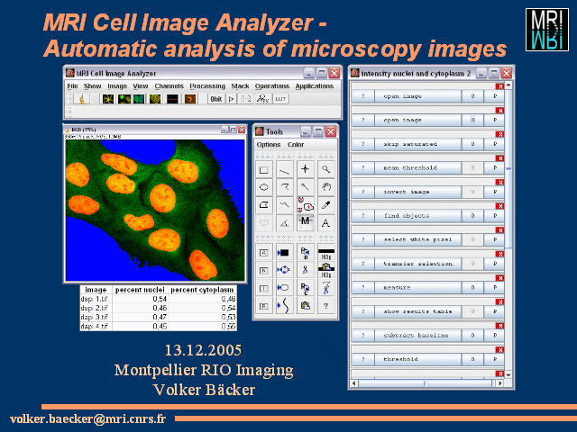Open the Operations menu

point(272,86)
